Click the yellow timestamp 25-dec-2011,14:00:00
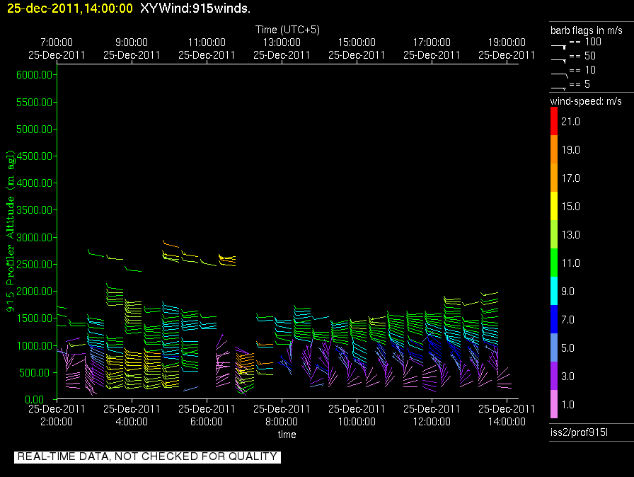This screenshot has width=634, height=477. (x=70, y=8)
